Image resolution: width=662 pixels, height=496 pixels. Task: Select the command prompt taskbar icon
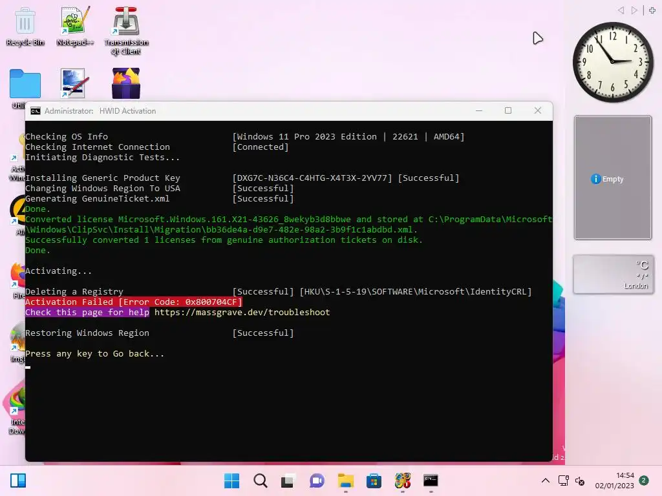tap(431, 480)
